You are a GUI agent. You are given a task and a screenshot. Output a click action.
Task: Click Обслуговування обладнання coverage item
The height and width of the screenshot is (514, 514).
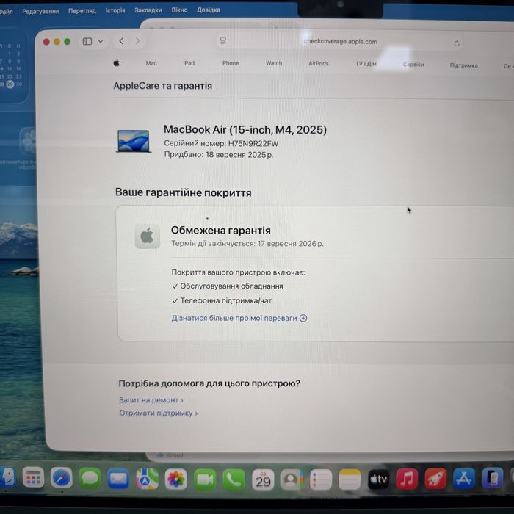click(228, 286)
